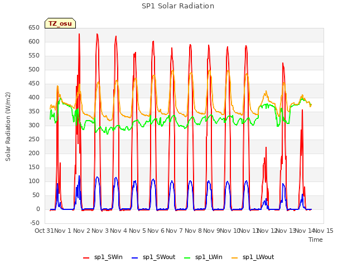Click the Nov 10 x-axis tick label
Screen dimensions: 357x268
(230, 231)
